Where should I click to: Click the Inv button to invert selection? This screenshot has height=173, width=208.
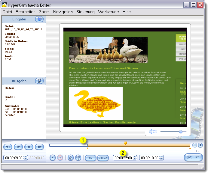point(90,158)
